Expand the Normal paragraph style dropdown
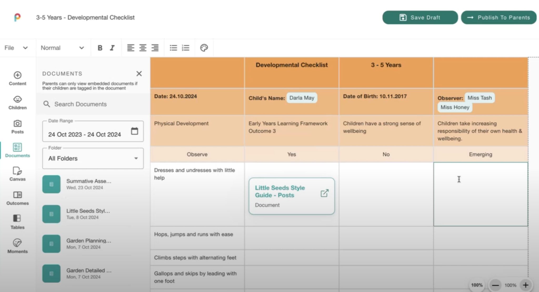Viewport: 539px width, 292px height. 62,48
